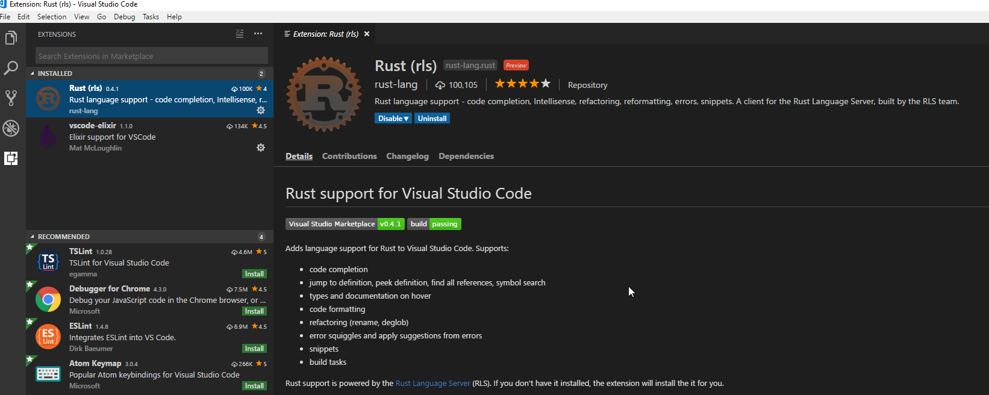Open the Source Control view
The image size is (989, 395).
tap(11, 98)
